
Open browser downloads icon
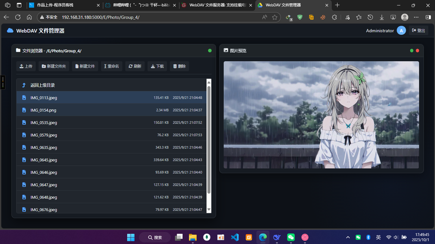click(x=382, y=17)
